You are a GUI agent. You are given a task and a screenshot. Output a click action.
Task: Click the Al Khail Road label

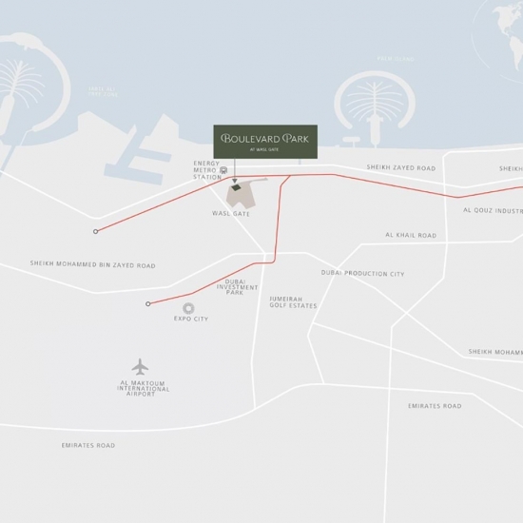411,235
